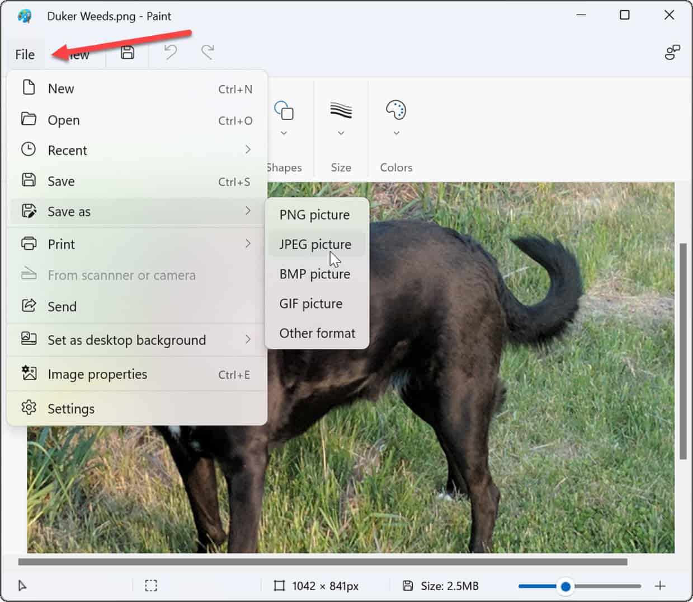Expand the Recent files submenu arrow
This screenshot has height=602, width=693.
click(248, 150)
